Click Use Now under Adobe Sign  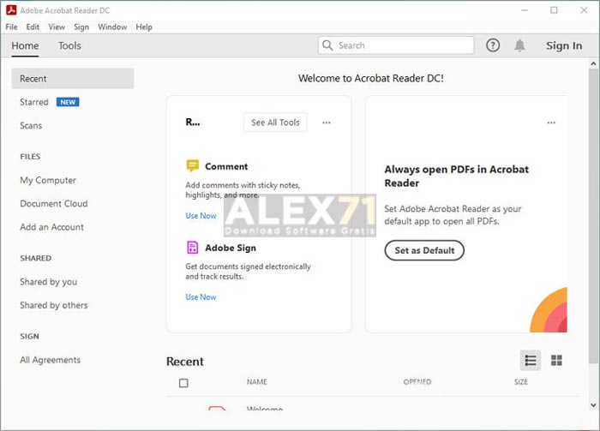click(x=201, y=297)
